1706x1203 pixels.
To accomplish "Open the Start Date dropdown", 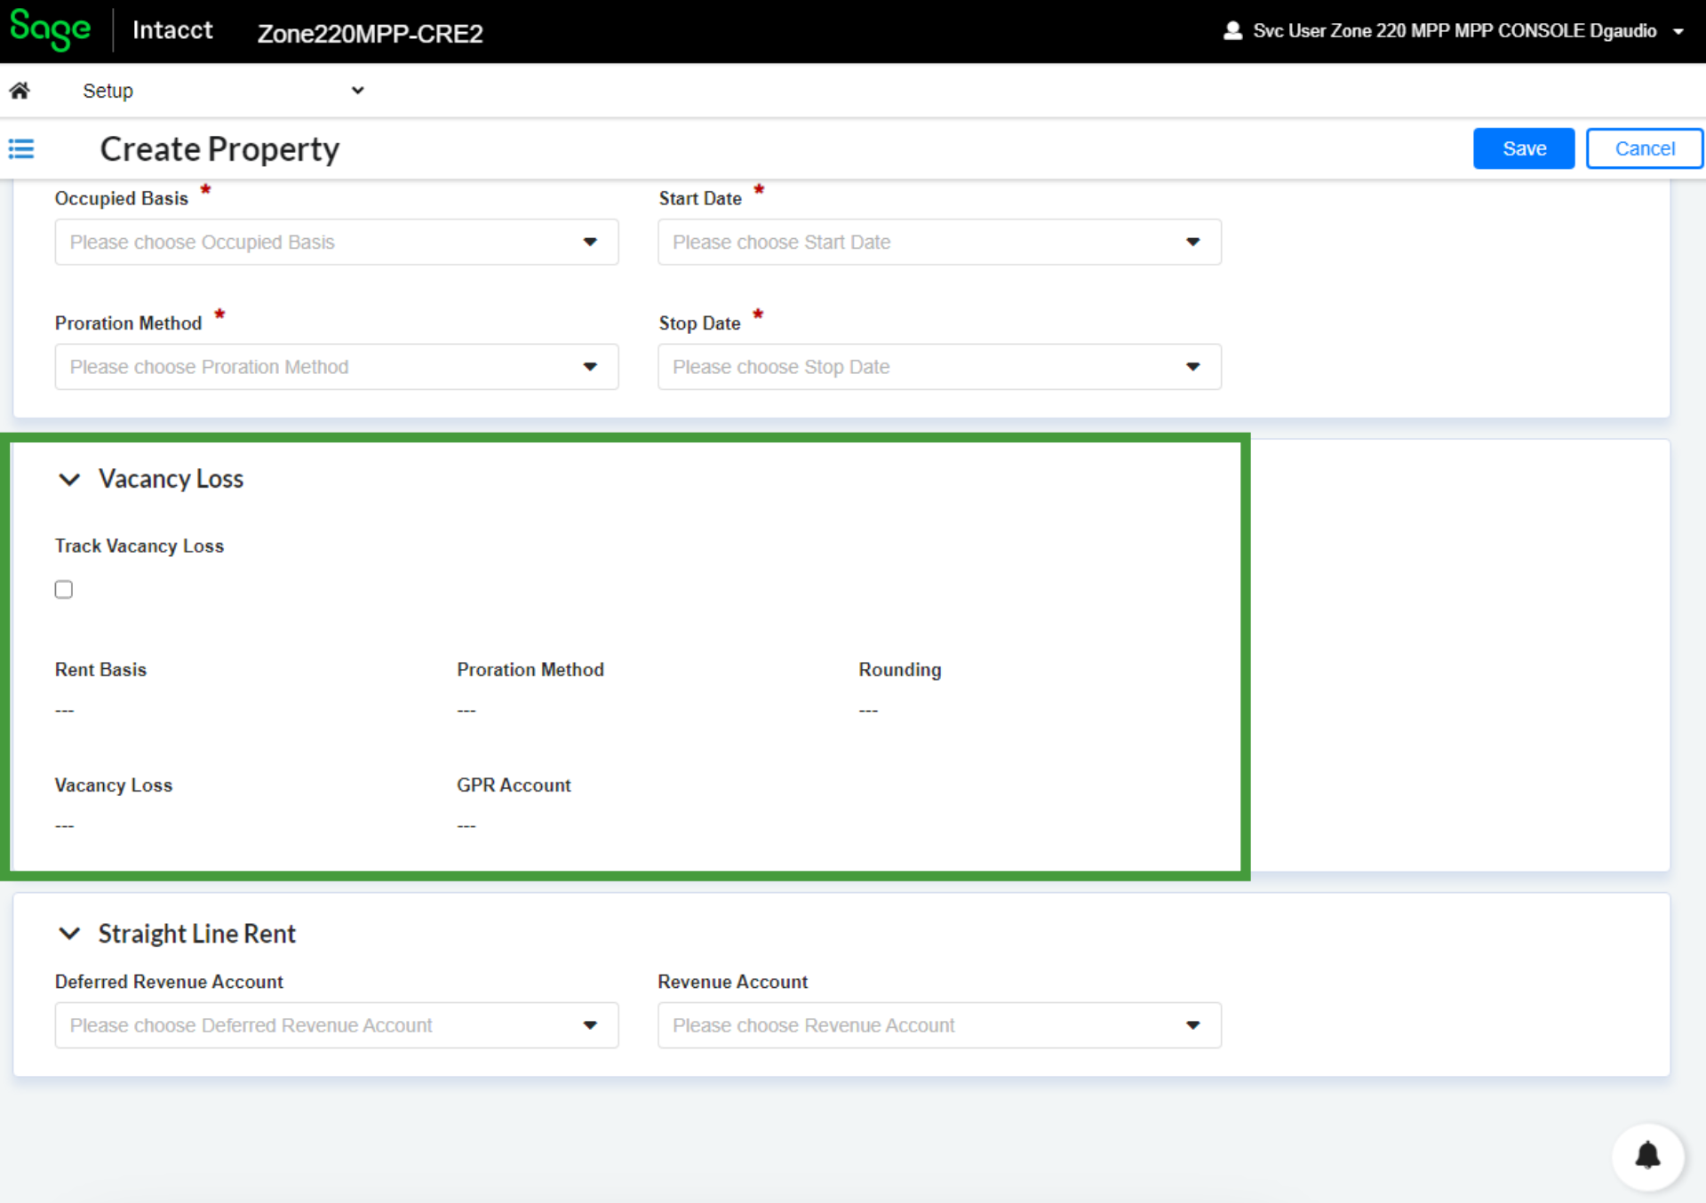I will pyautogui.click(x=939, y=242).
